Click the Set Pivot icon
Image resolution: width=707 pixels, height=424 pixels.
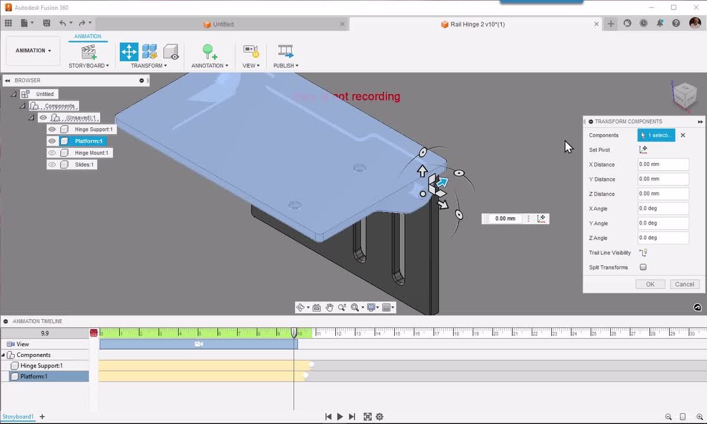click(643, 150)
